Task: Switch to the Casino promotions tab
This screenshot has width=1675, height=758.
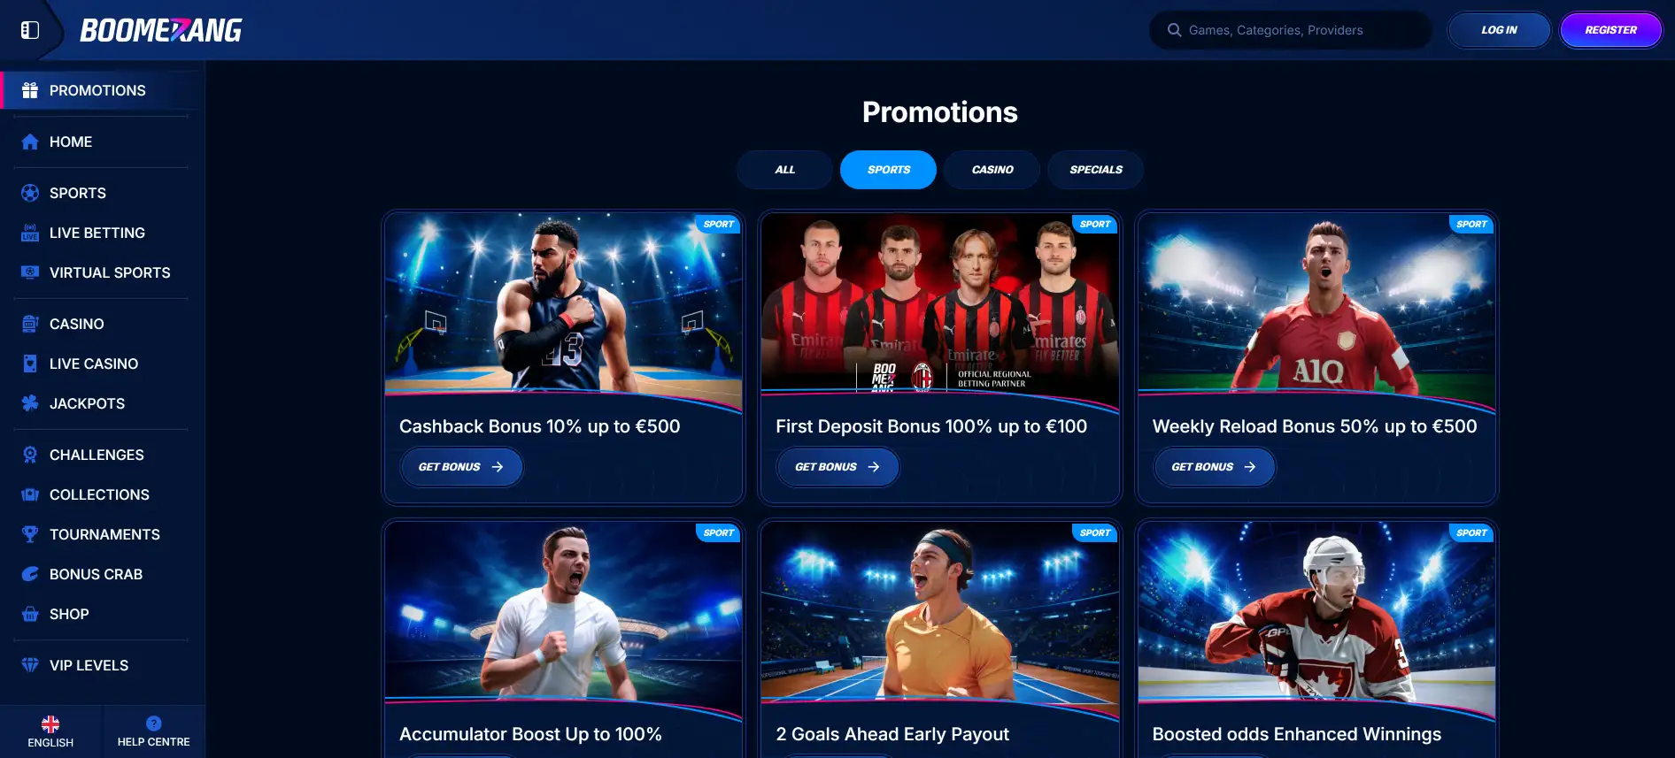Action: (x=992, y=170)
